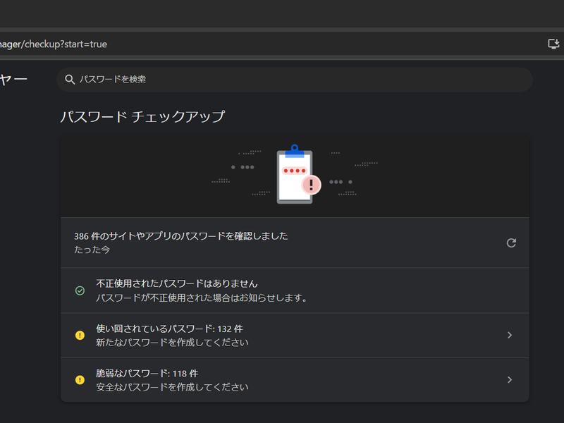Image resolution: width=564 pixels, height=423 pixels.
Task: Open the 脆弱なパスワード: 118 件 row
Action: point(282,379)
